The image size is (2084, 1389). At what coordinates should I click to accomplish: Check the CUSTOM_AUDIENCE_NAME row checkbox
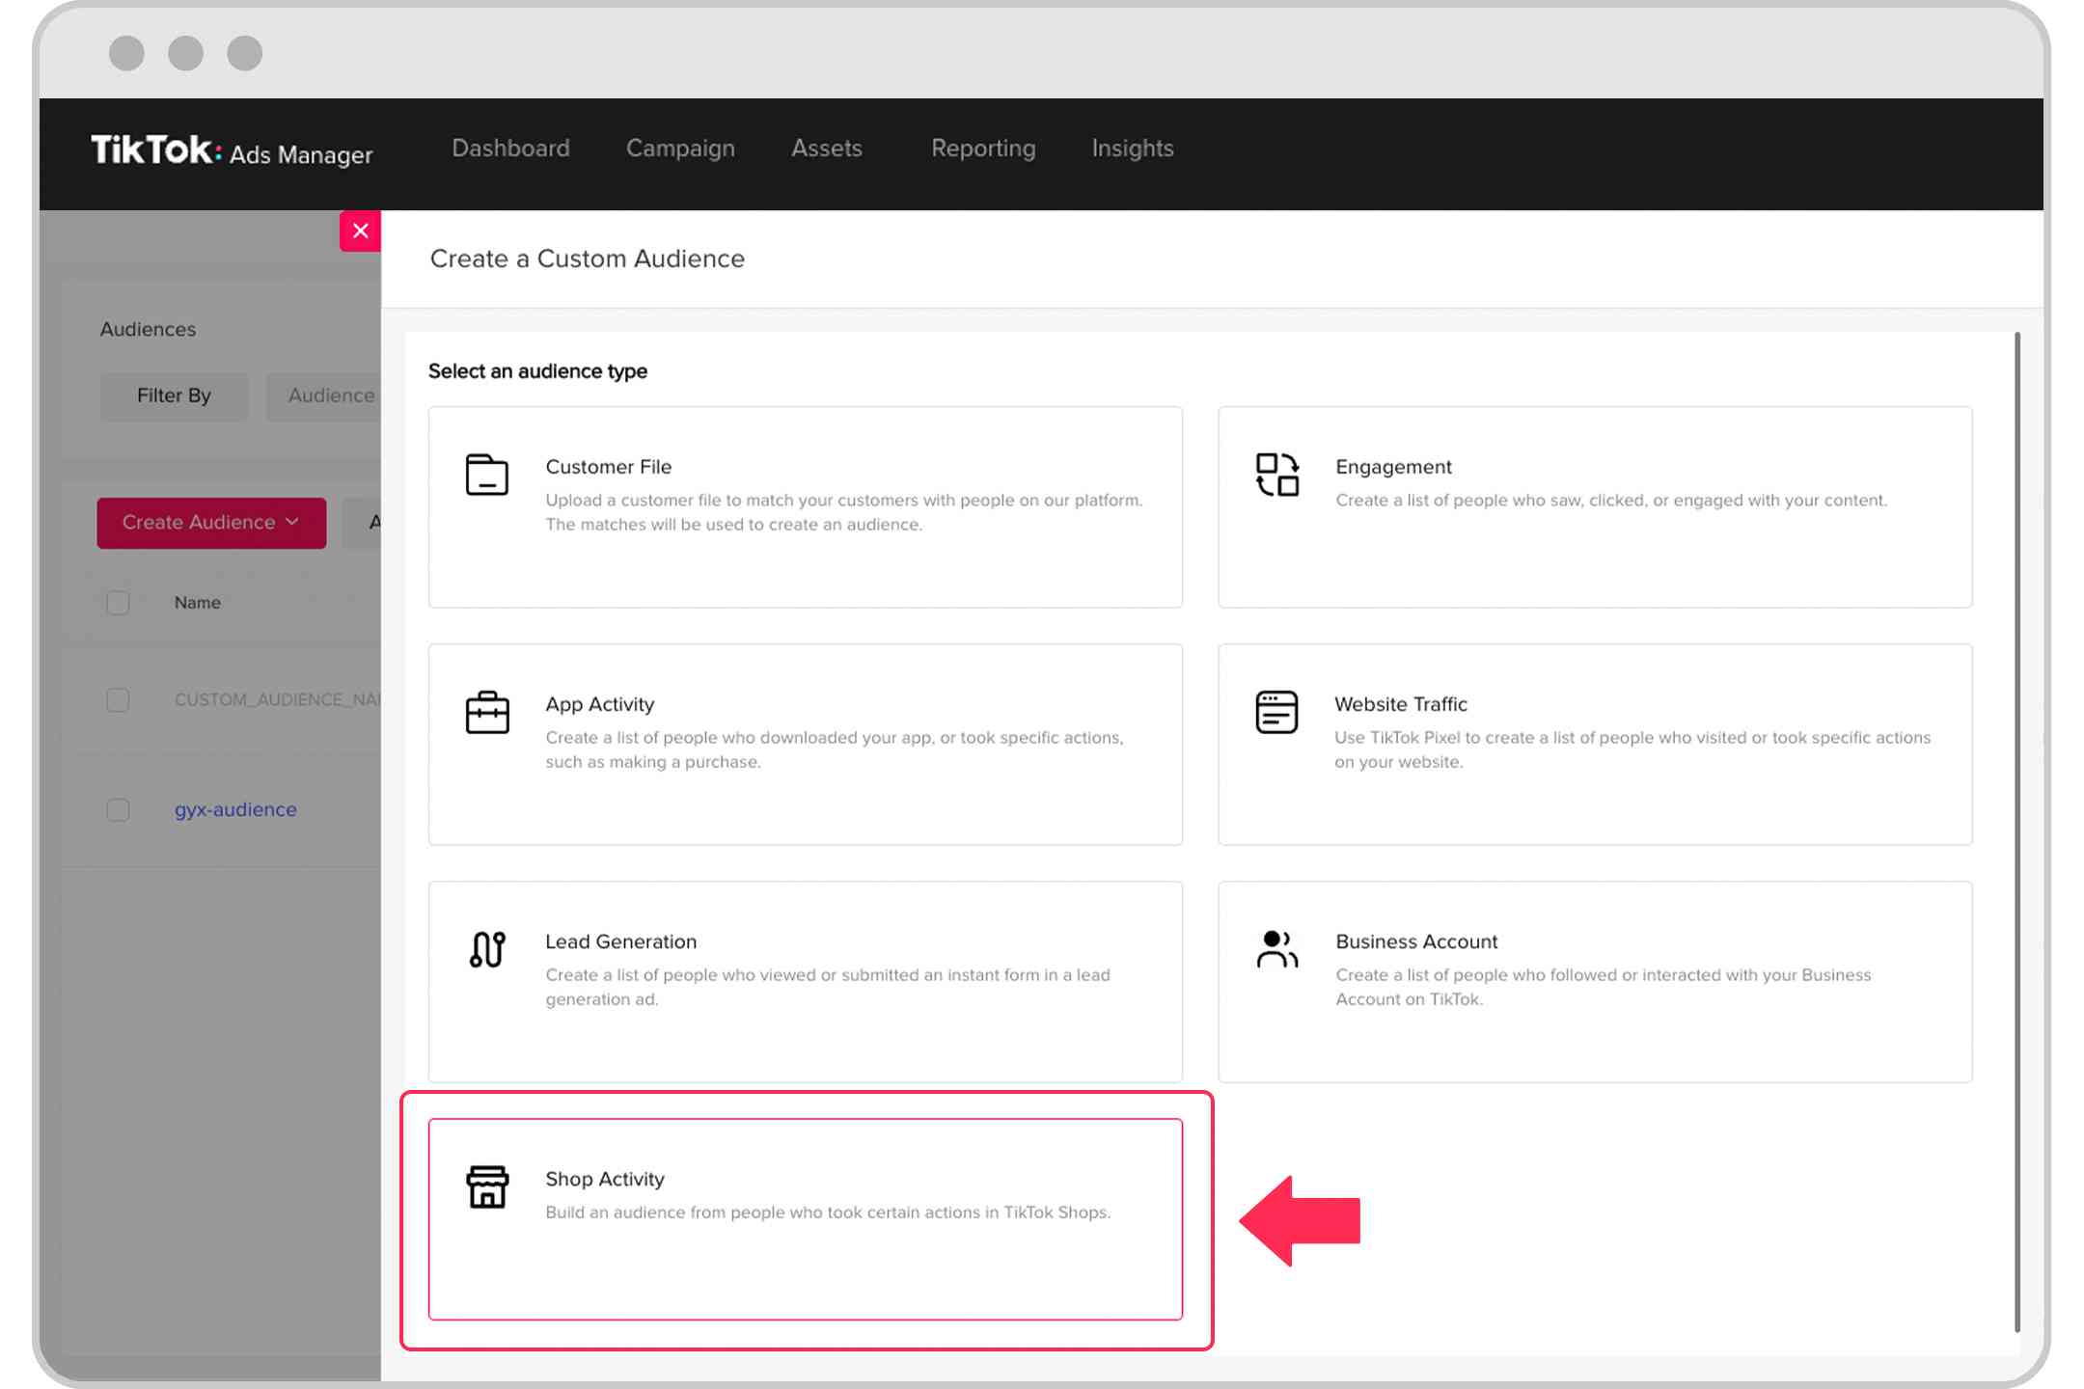(118, 699)
